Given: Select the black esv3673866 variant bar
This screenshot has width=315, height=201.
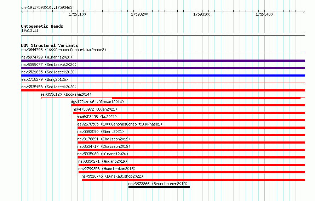Looking at the screenshot, I should coord(159,187).
